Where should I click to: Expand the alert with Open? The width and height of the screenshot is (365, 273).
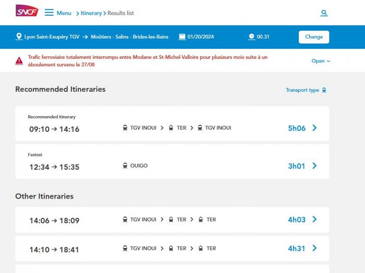click(321, 61)
